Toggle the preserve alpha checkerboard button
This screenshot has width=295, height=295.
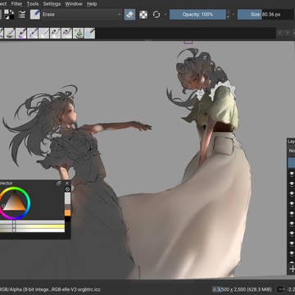click(143, 15)
